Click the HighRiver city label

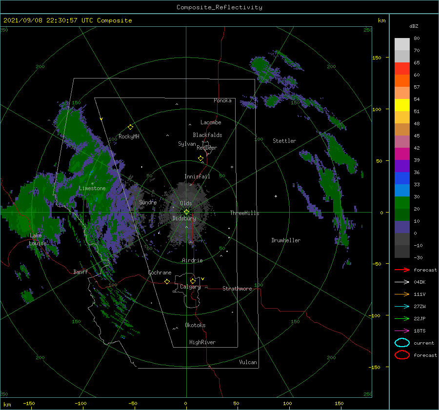(x=202, y=342)
